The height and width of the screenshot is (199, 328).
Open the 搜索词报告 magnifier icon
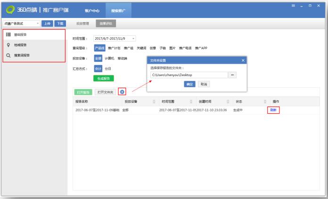pos(9,56)
